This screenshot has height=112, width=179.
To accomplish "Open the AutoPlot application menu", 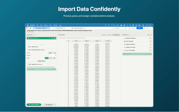I will (x=32, y=25).
